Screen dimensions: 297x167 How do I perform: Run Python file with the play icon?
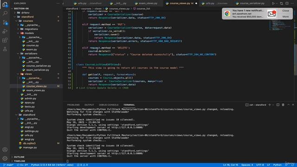coord(273,3)
